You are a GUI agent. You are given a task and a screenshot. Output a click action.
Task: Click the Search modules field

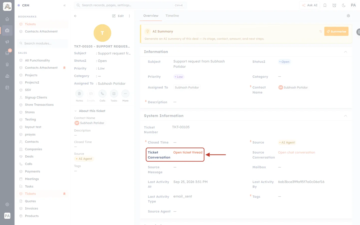[43, 43]
